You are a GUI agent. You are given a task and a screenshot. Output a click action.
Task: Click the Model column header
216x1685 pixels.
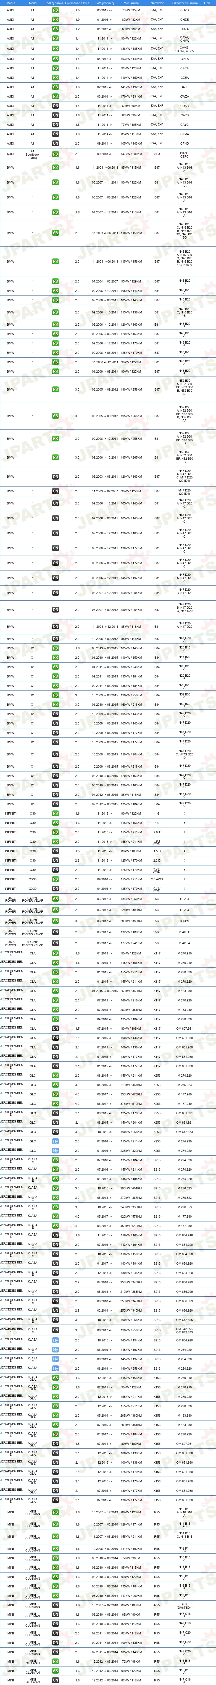pos(33,3)
